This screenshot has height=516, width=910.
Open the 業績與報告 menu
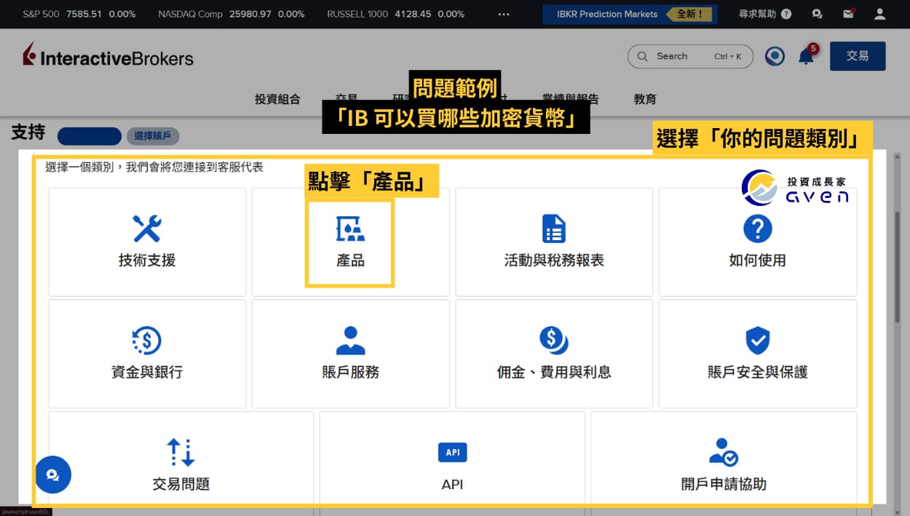[570, 100]
